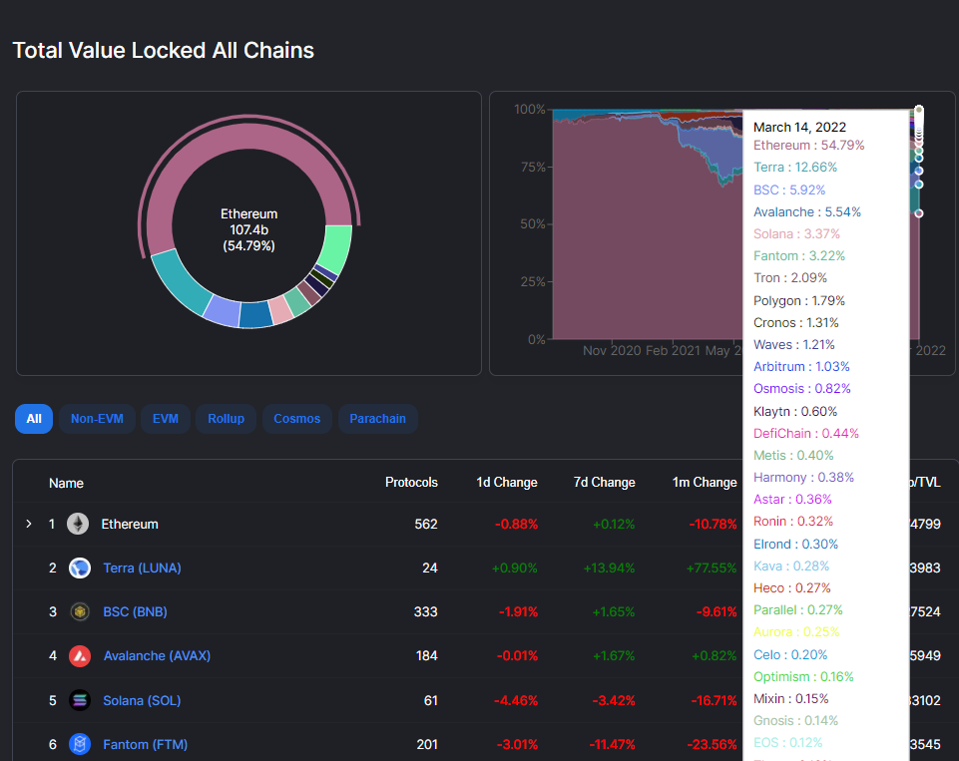Screen dimensions: 959x761
Task: Click the blue Avalanche donut segment
Action: click(x=255, y=315)
